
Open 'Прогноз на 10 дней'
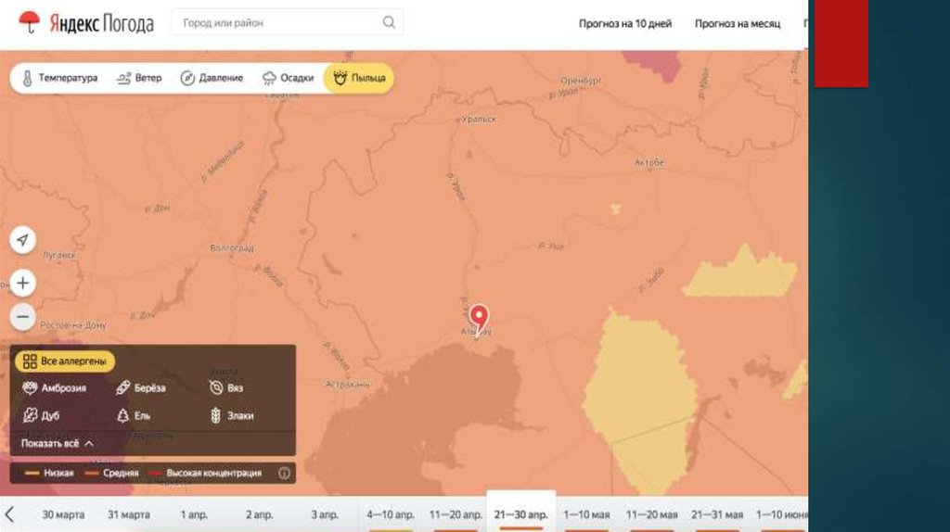(624, 23)
